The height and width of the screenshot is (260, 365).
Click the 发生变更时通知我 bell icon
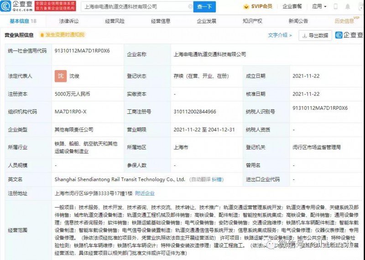[42, 35]
